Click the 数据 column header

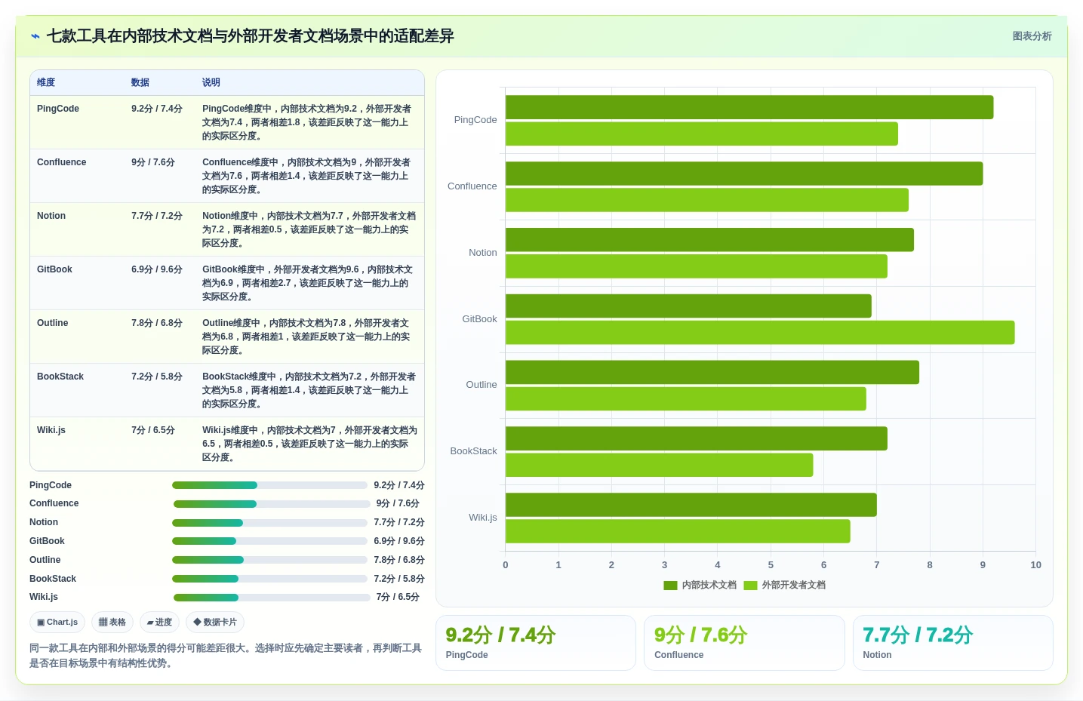(140, 82)
